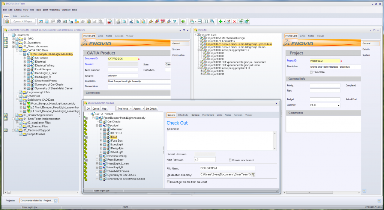Select Engineering BOMs in Documents tree
Image resolution: width=384 pixels, height=210 pixels.
coord(39,92)
